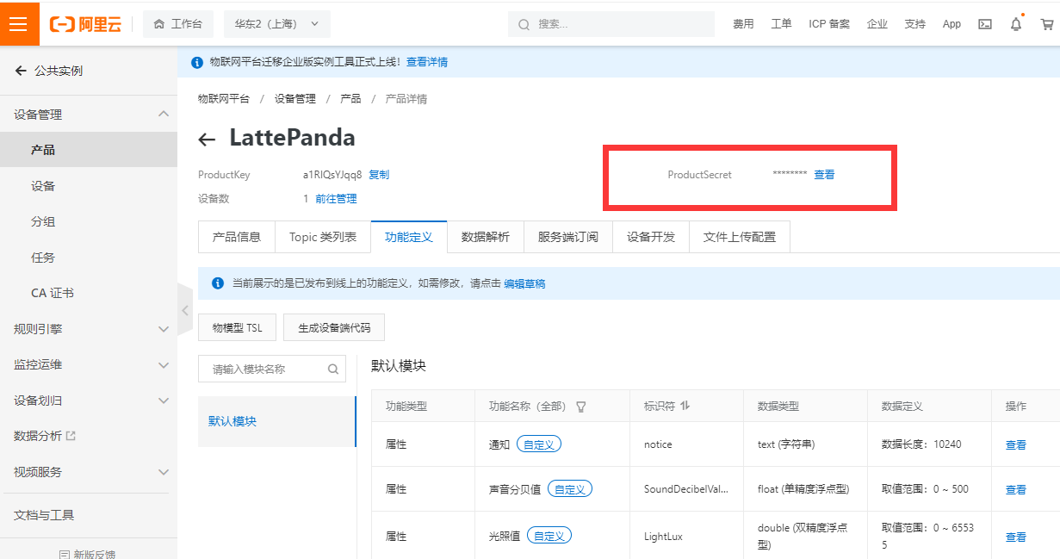The width and height of the screenshot is (1060, 559).
Task: Expand the 视频服务 sidebar section
Action: tap(89, 472)
